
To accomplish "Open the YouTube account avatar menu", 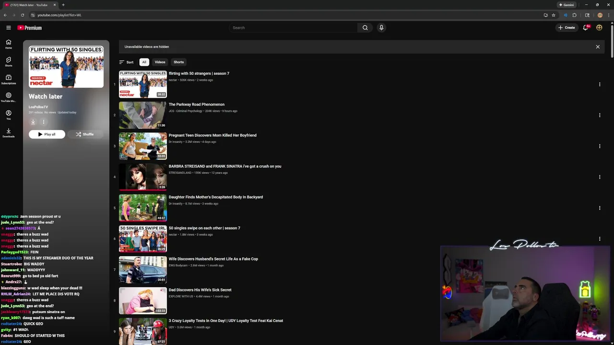I will [599, 28].
